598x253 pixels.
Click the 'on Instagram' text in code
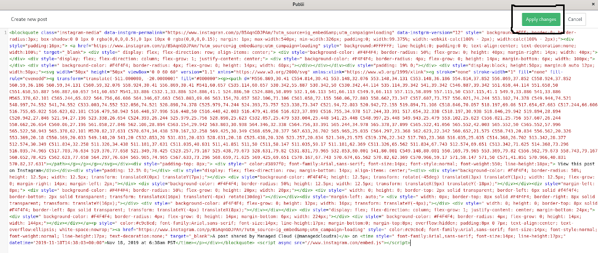24,170
